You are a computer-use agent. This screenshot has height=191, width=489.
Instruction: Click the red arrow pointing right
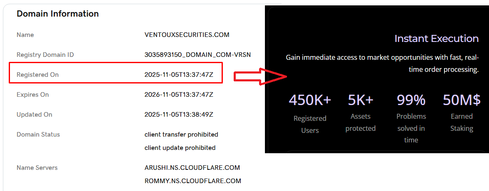click(x=260, y=77)
